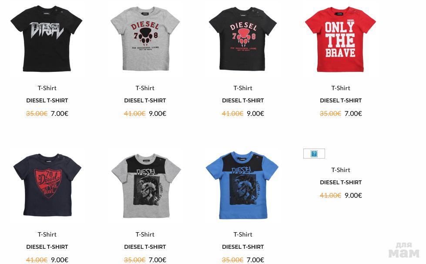Open the black metal-logo Diesel shirt image

[x=47, y=39]
